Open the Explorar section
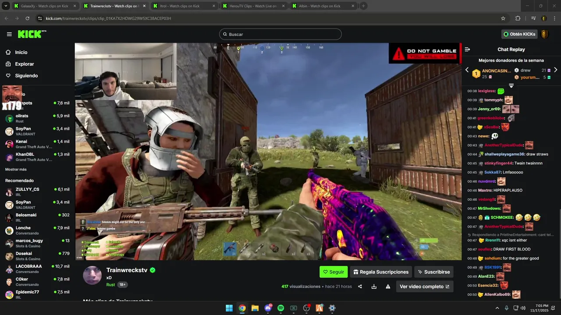The image size is (561, 315). pos(25,64)
